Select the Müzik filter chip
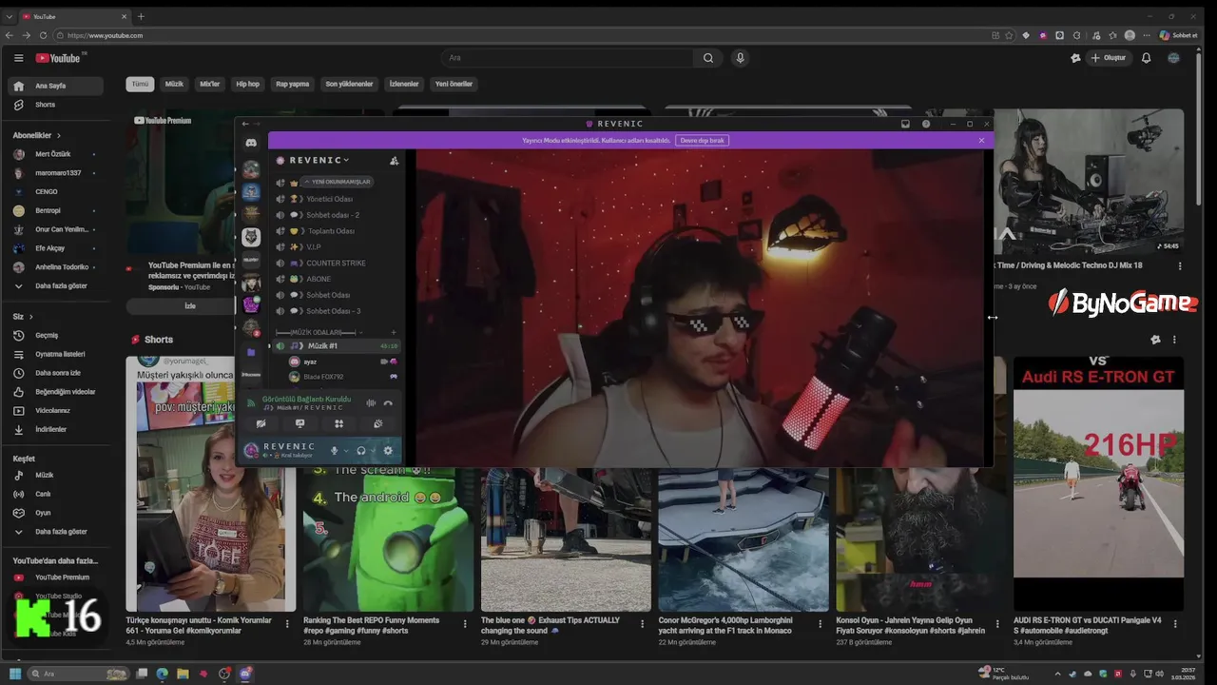This screenshot has width=1217, height=685. point(174,84)
